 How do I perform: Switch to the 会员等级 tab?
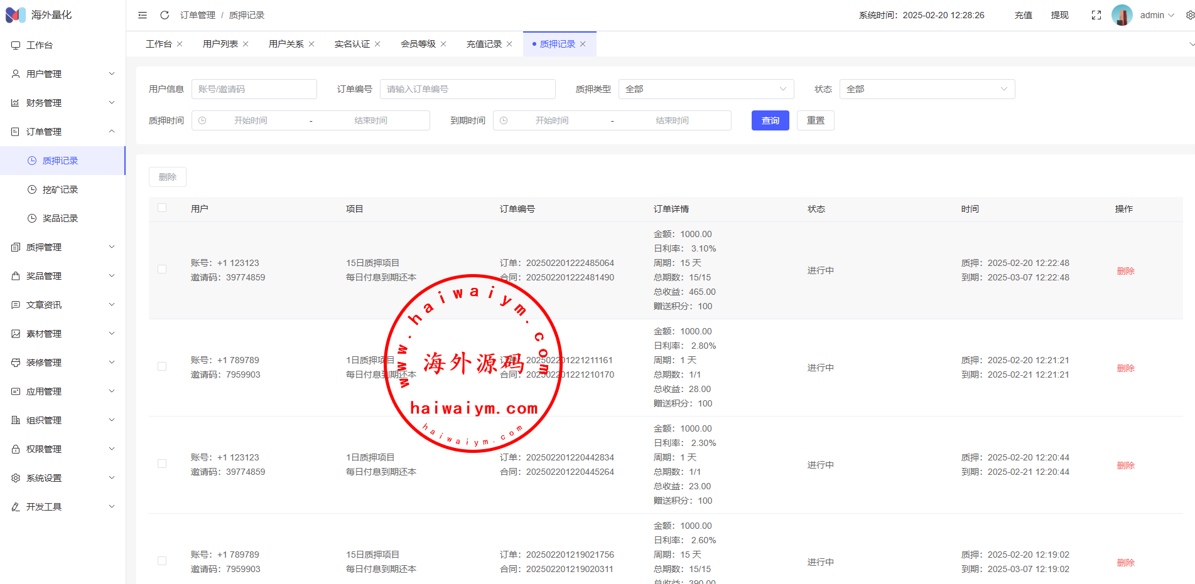(x=418, y=44)
